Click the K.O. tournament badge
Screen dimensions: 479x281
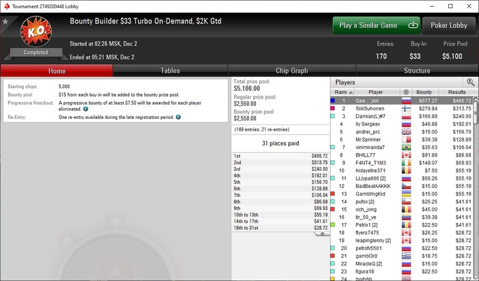36,31
